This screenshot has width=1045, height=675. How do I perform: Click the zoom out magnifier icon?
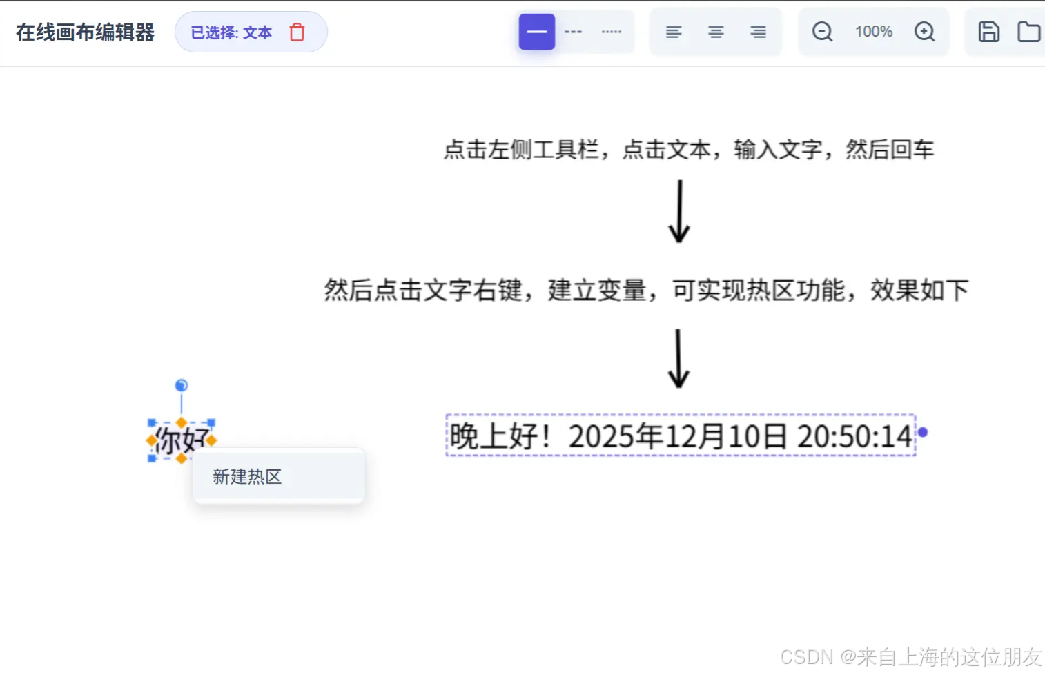[822, 31]
